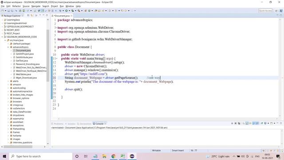Click the Debug bug icon in toolbar

60,11
